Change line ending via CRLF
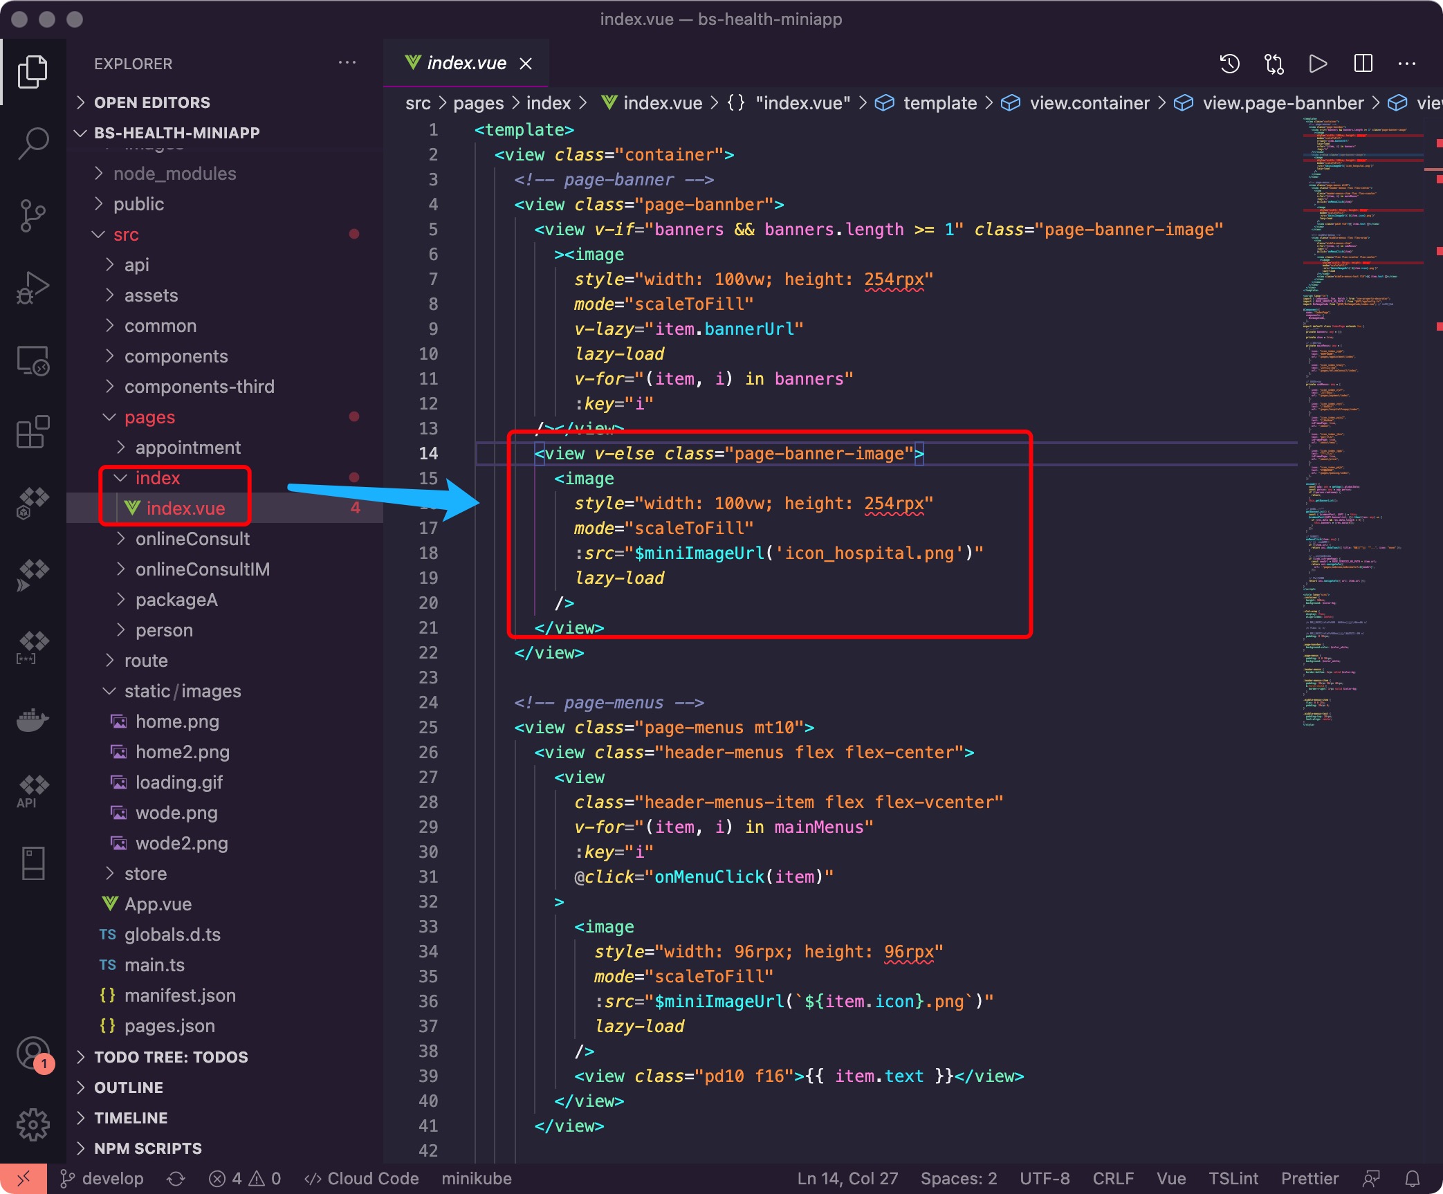Screen dimensions: 1443x1194 (x=1113, y=1178)
